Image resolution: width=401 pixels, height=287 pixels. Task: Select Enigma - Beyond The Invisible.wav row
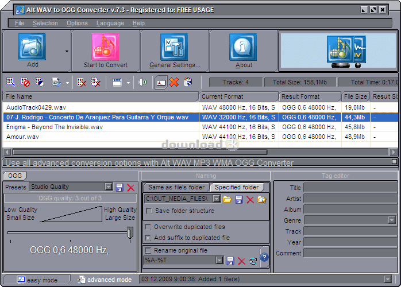point(200,127)
